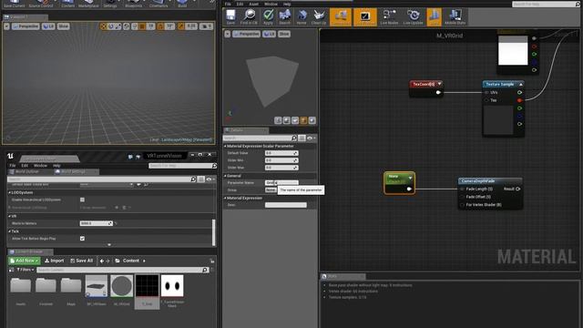Select cylinder preview mesh icon

pos(278,120)
